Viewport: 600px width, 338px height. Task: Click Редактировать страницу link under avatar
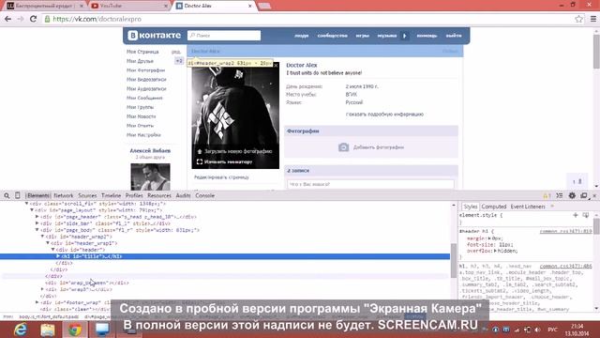pyautogui.click(x=221, y=177)
